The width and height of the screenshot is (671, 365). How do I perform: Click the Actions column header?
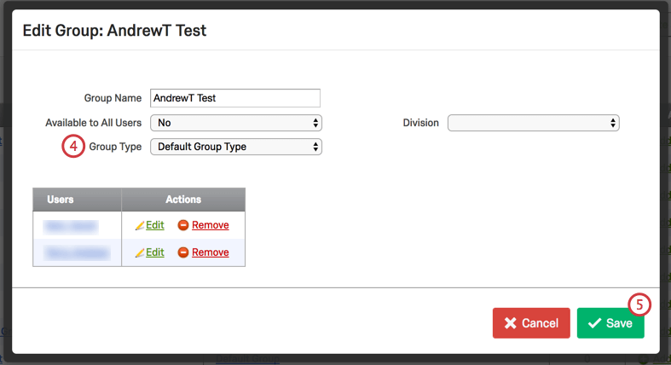pyautogui.click(x=183, y=200)
